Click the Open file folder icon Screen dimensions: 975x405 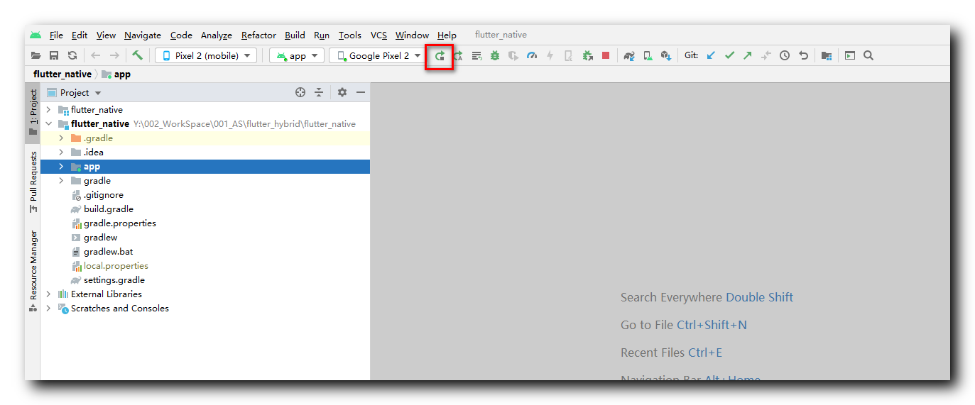[x=36, y=55]
